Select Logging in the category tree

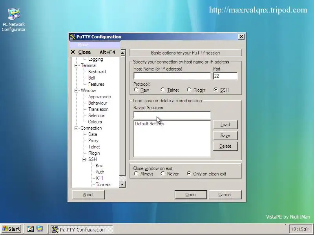click(x=95, y=60)
